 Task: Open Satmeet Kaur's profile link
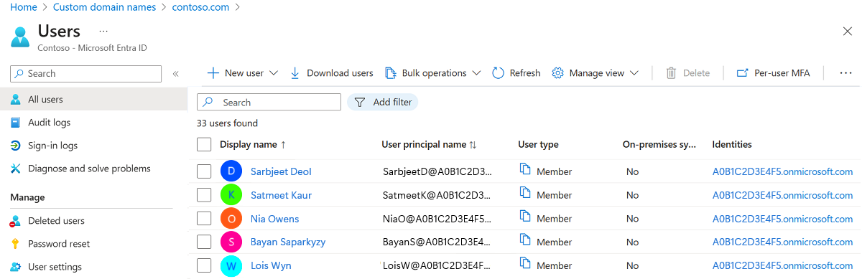click(x=281, y=195)
